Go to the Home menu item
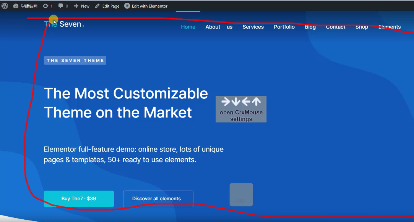 188,27
